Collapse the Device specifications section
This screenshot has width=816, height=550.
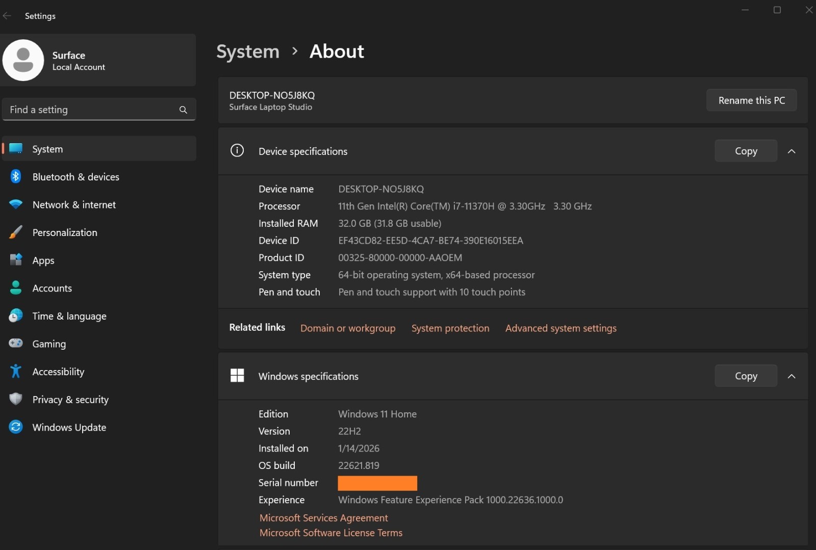pos(792,151)
